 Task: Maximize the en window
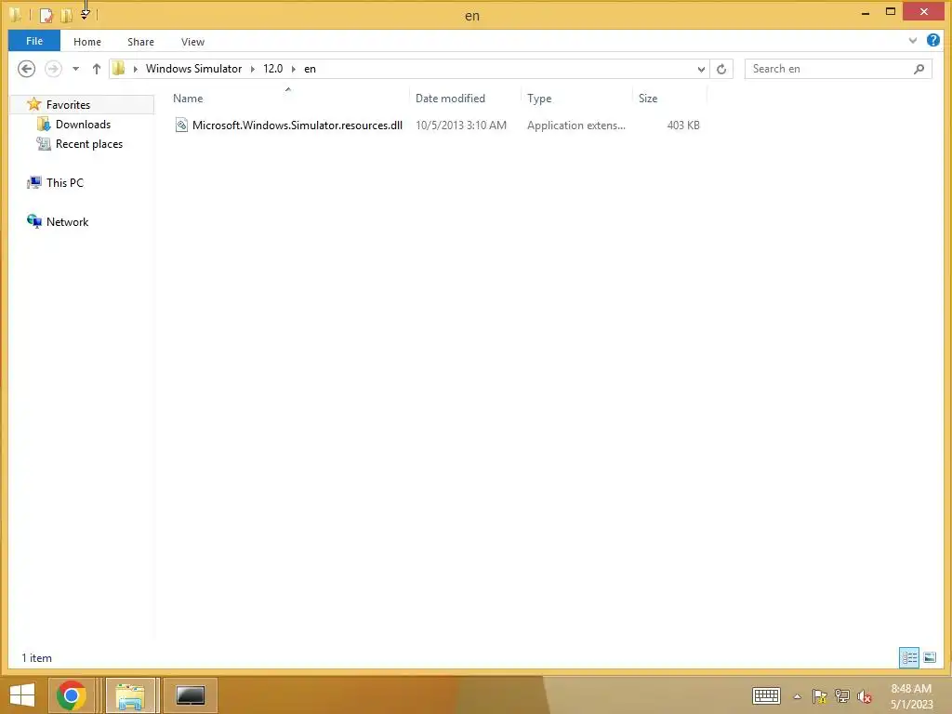point(890,11)
